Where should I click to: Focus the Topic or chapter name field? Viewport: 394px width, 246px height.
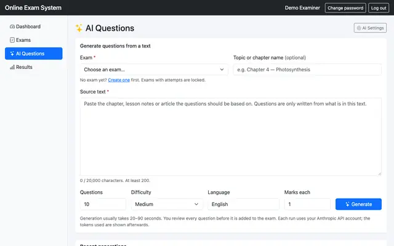tap(307, 69)
